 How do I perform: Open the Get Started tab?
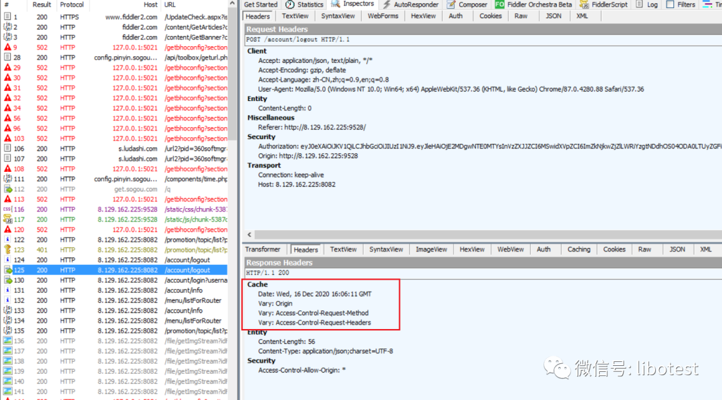coord(261,5)
